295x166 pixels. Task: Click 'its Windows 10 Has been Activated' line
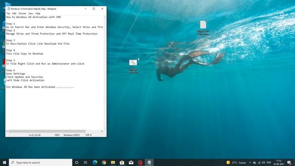pyautogui.click(x=40, y=87)
